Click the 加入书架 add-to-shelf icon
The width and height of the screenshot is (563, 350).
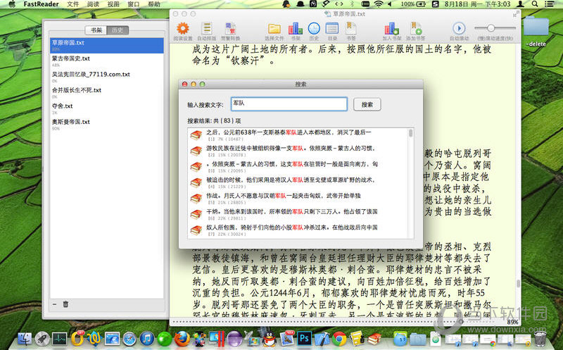pos(391,28)
